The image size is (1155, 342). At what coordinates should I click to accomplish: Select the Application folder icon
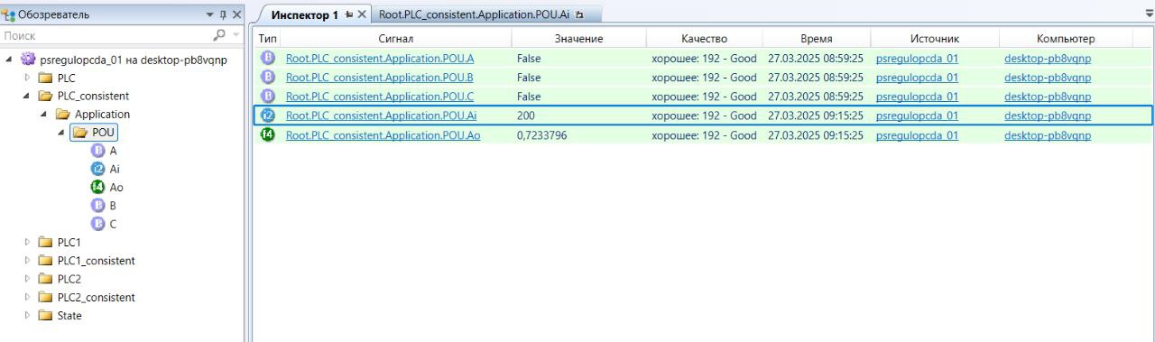click(62, 115)
